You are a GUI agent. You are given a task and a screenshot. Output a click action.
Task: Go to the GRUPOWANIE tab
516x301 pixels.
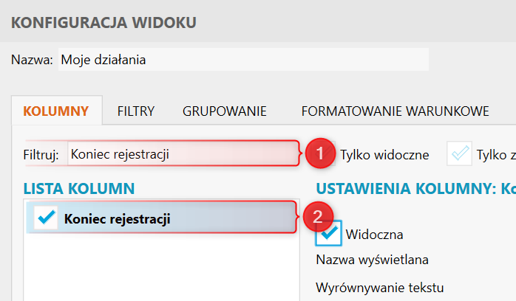(x=224, y=112)
